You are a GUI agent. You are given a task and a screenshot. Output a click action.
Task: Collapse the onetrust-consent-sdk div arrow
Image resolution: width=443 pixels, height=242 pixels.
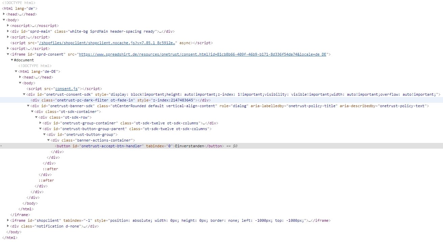click(24, 94)
